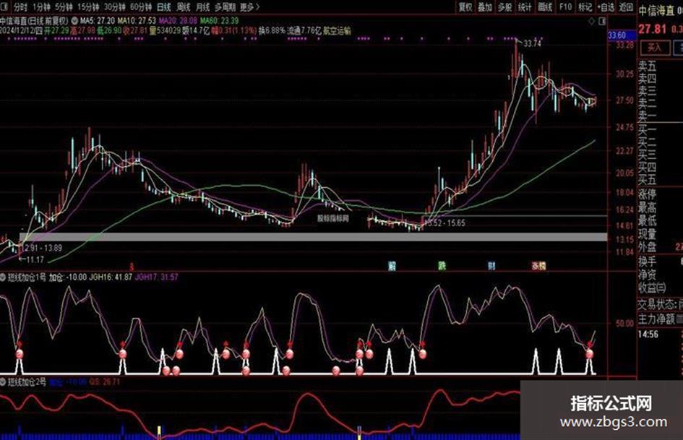This screenshot has height=440, width=683.
Task: Click the red S marker on time axis
Action: click(x=132, y=266)
